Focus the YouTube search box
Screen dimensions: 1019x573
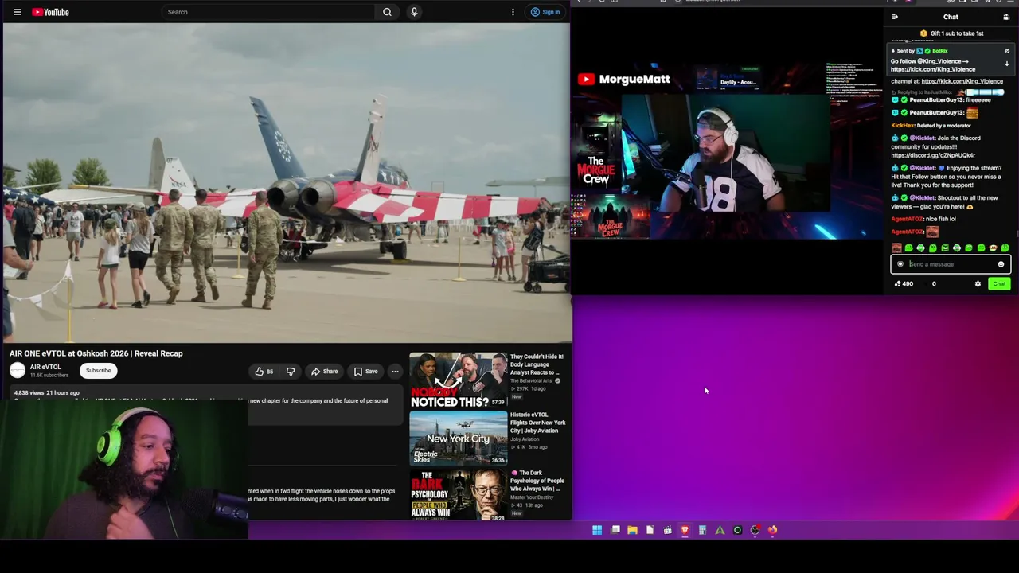(x=267, y=12)
